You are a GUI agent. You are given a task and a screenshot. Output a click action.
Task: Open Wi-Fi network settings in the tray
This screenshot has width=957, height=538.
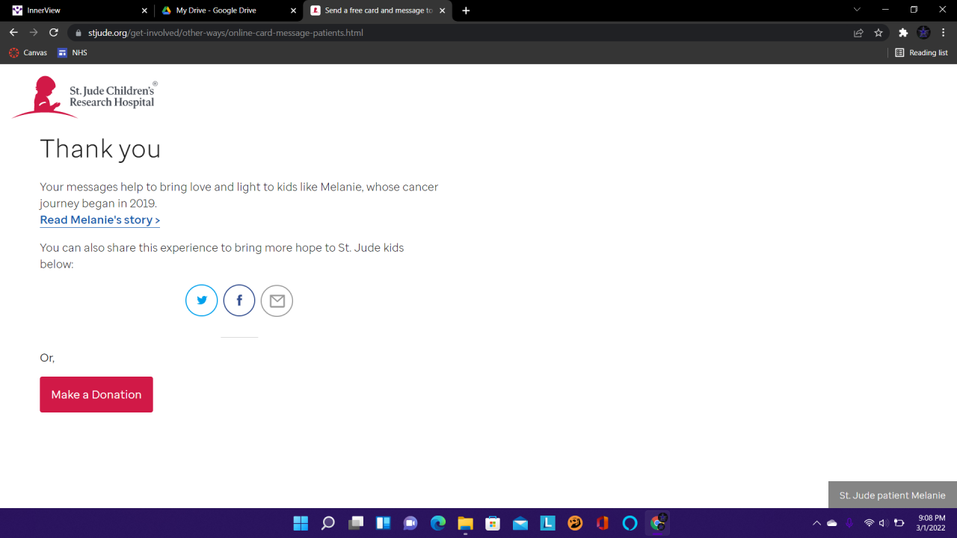point(869,523)
